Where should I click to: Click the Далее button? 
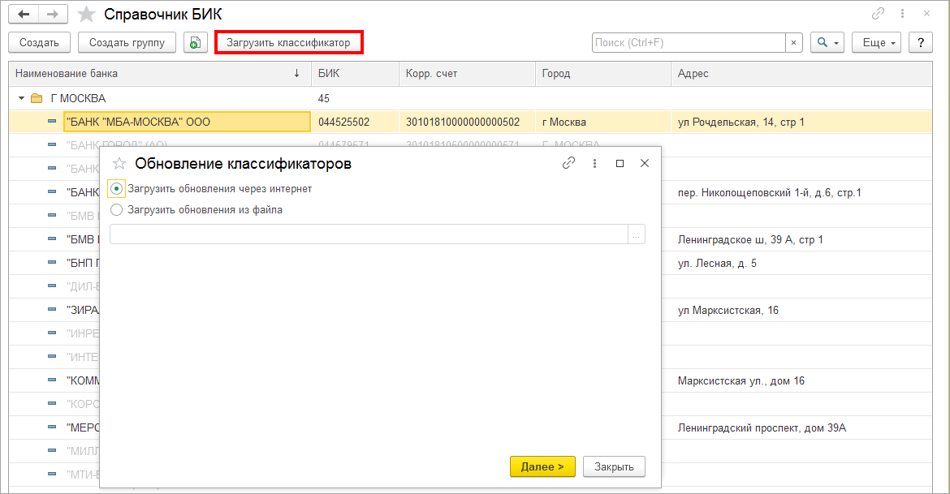[542, 466]
